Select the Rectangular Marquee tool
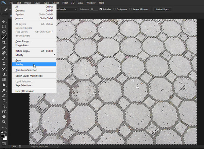Viewport: 204px width, 149px height. pyautogui.click(x=4, y=26)
